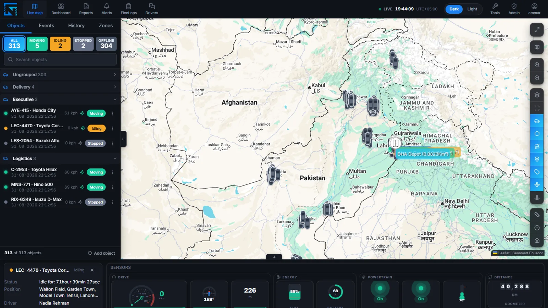The image size is (548, 308).
Task: Open the map type selector icon
Action: coord(537,47)
